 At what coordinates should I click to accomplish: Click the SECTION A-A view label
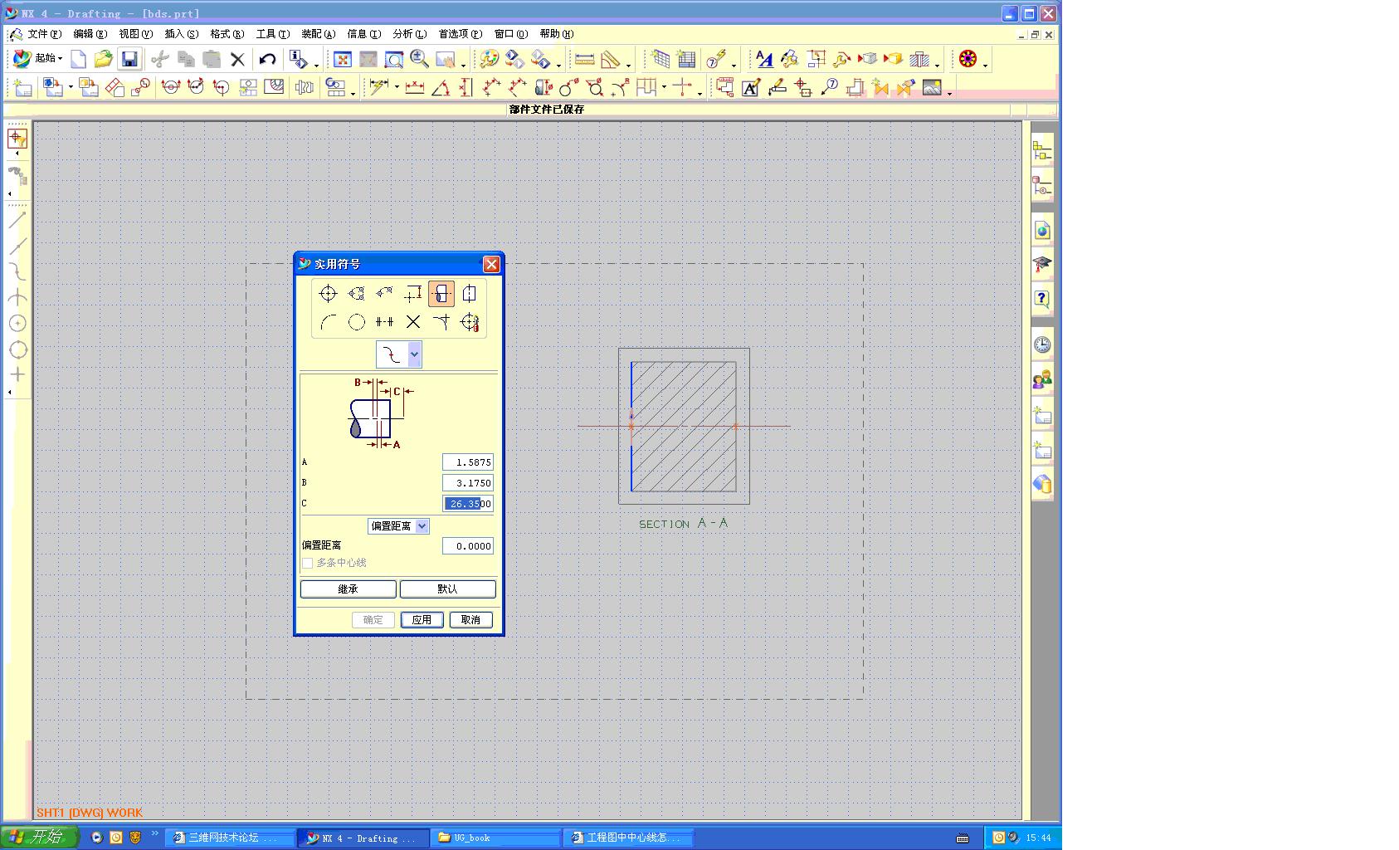(x=684, y=524)
